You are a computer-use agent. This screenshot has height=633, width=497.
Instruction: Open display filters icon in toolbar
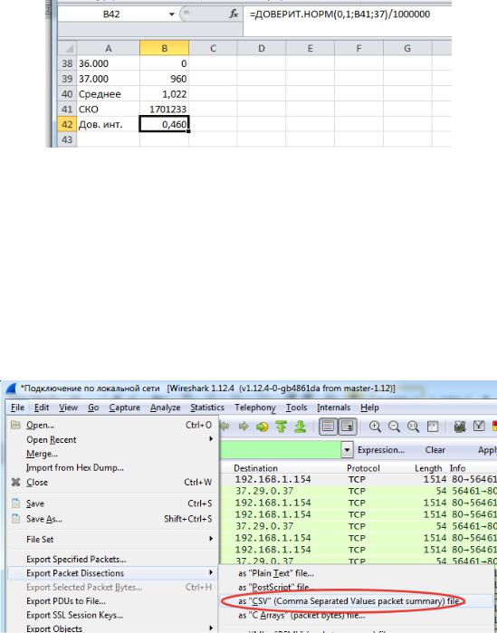pyautogui.click(x=479, y=427)
